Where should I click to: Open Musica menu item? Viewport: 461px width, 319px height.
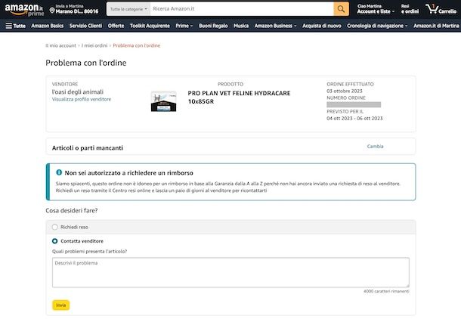coord(241,26)
